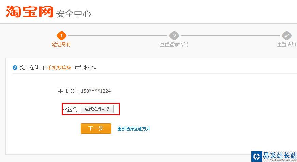Screen dimensions: 297x162
Task: Click the orange 手机校验码 text
Action: (59, 68)
